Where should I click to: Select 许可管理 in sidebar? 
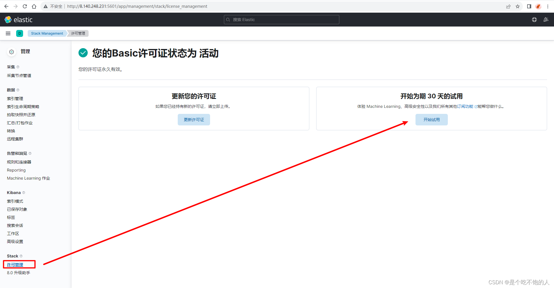15,265
